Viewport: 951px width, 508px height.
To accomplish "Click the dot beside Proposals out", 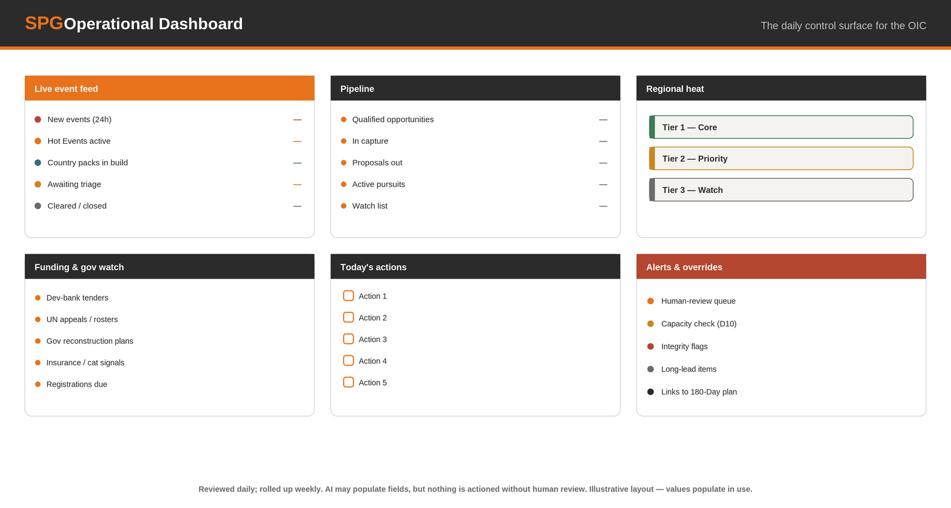I will (344, 163).
